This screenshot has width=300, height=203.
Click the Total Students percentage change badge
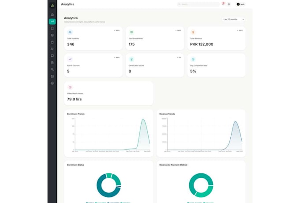coord(117,31)
